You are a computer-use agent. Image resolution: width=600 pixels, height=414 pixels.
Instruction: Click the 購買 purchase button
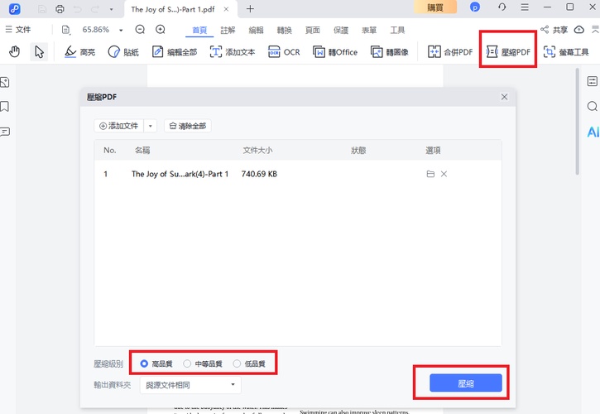(x=435, y=7)
